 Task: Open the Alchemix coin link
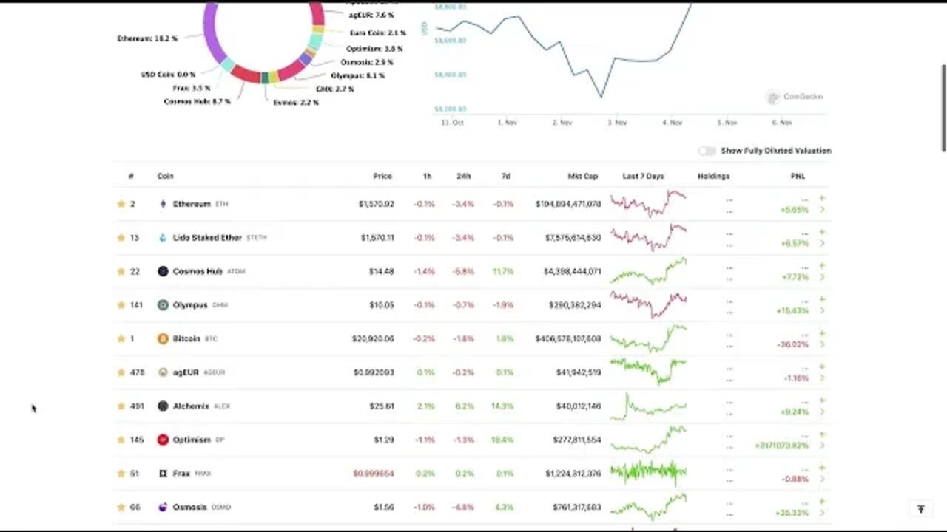pos(191,406)
